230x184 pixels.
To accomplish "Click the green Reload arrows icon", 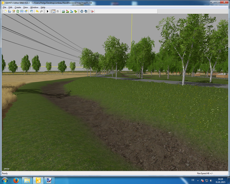I will pyautogui.click(x=18, y=11).
